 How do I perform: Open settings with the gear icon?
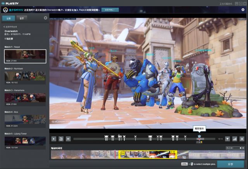coord(46,18)
